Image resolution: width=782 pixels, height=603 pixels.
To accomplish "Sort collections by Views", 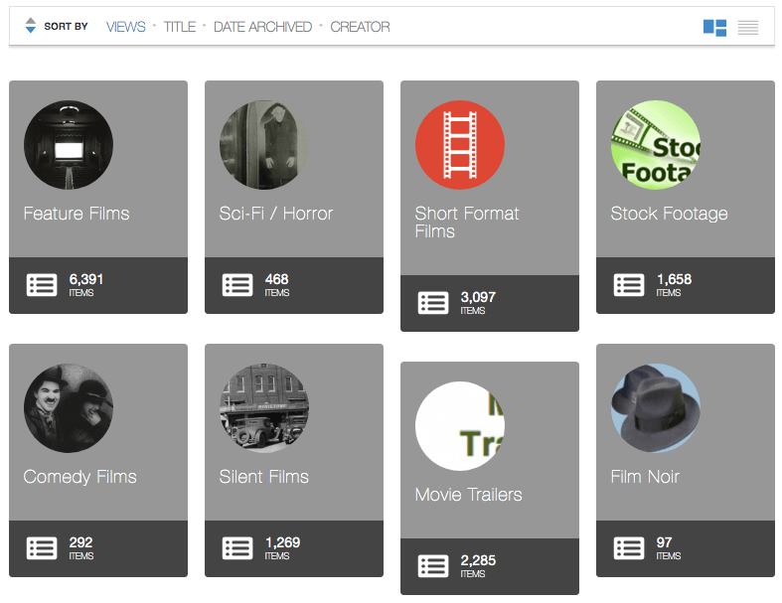I will click(125, 27).
